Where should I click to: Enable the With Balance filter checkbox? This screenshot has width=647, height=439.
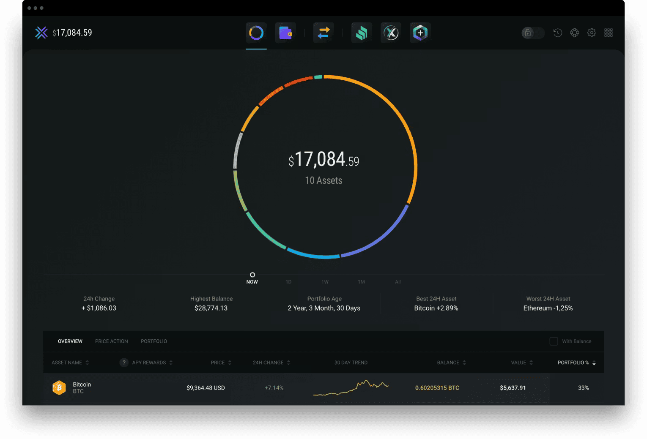(553, 341)
